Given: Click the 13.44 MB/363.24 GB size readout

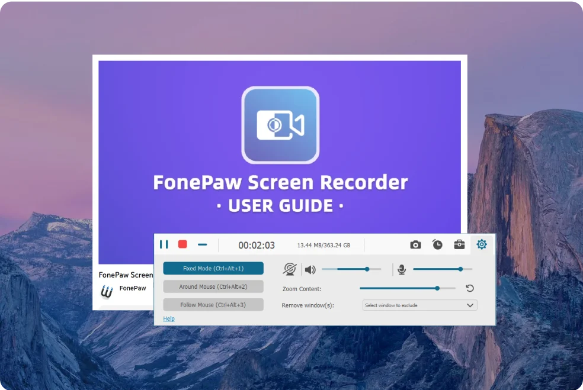Looking at the screenshot, I should tap(323, 245).
